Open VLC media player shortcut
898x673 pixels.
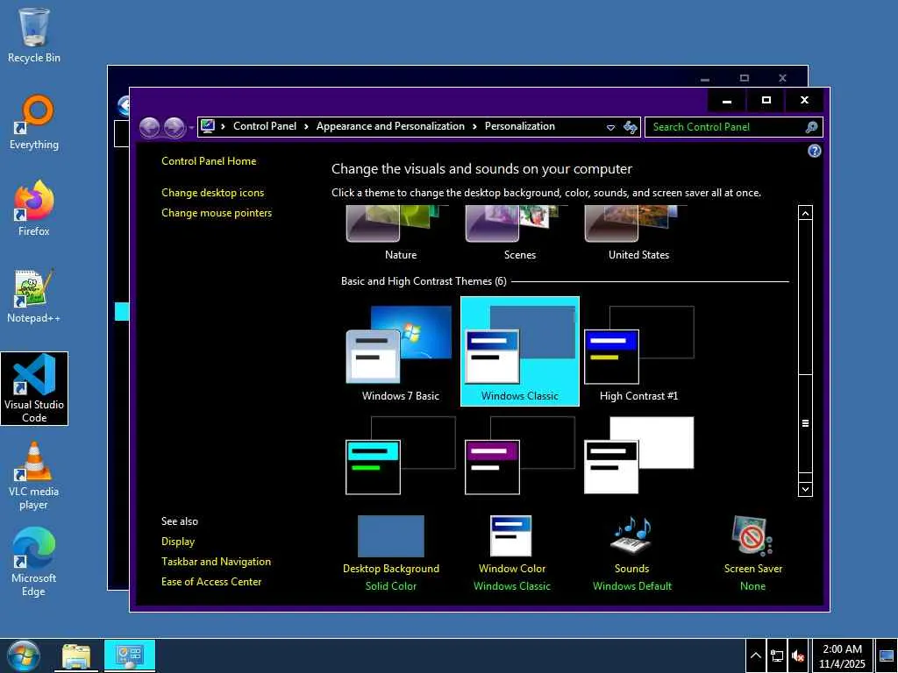point(34,476)
